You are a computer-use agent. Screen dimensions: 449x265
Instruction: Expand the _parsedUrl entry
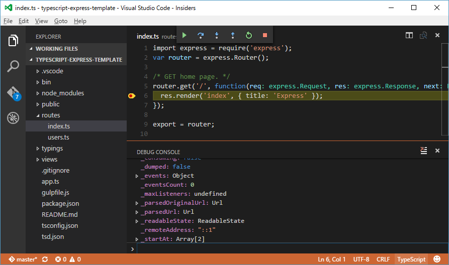(x=137, y=212)
